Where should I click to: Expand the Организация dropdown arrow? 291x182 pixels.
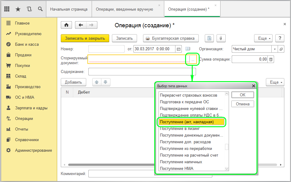click(275, 49)
